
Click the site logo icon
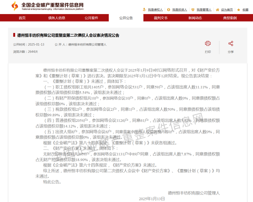coord(14,6)
